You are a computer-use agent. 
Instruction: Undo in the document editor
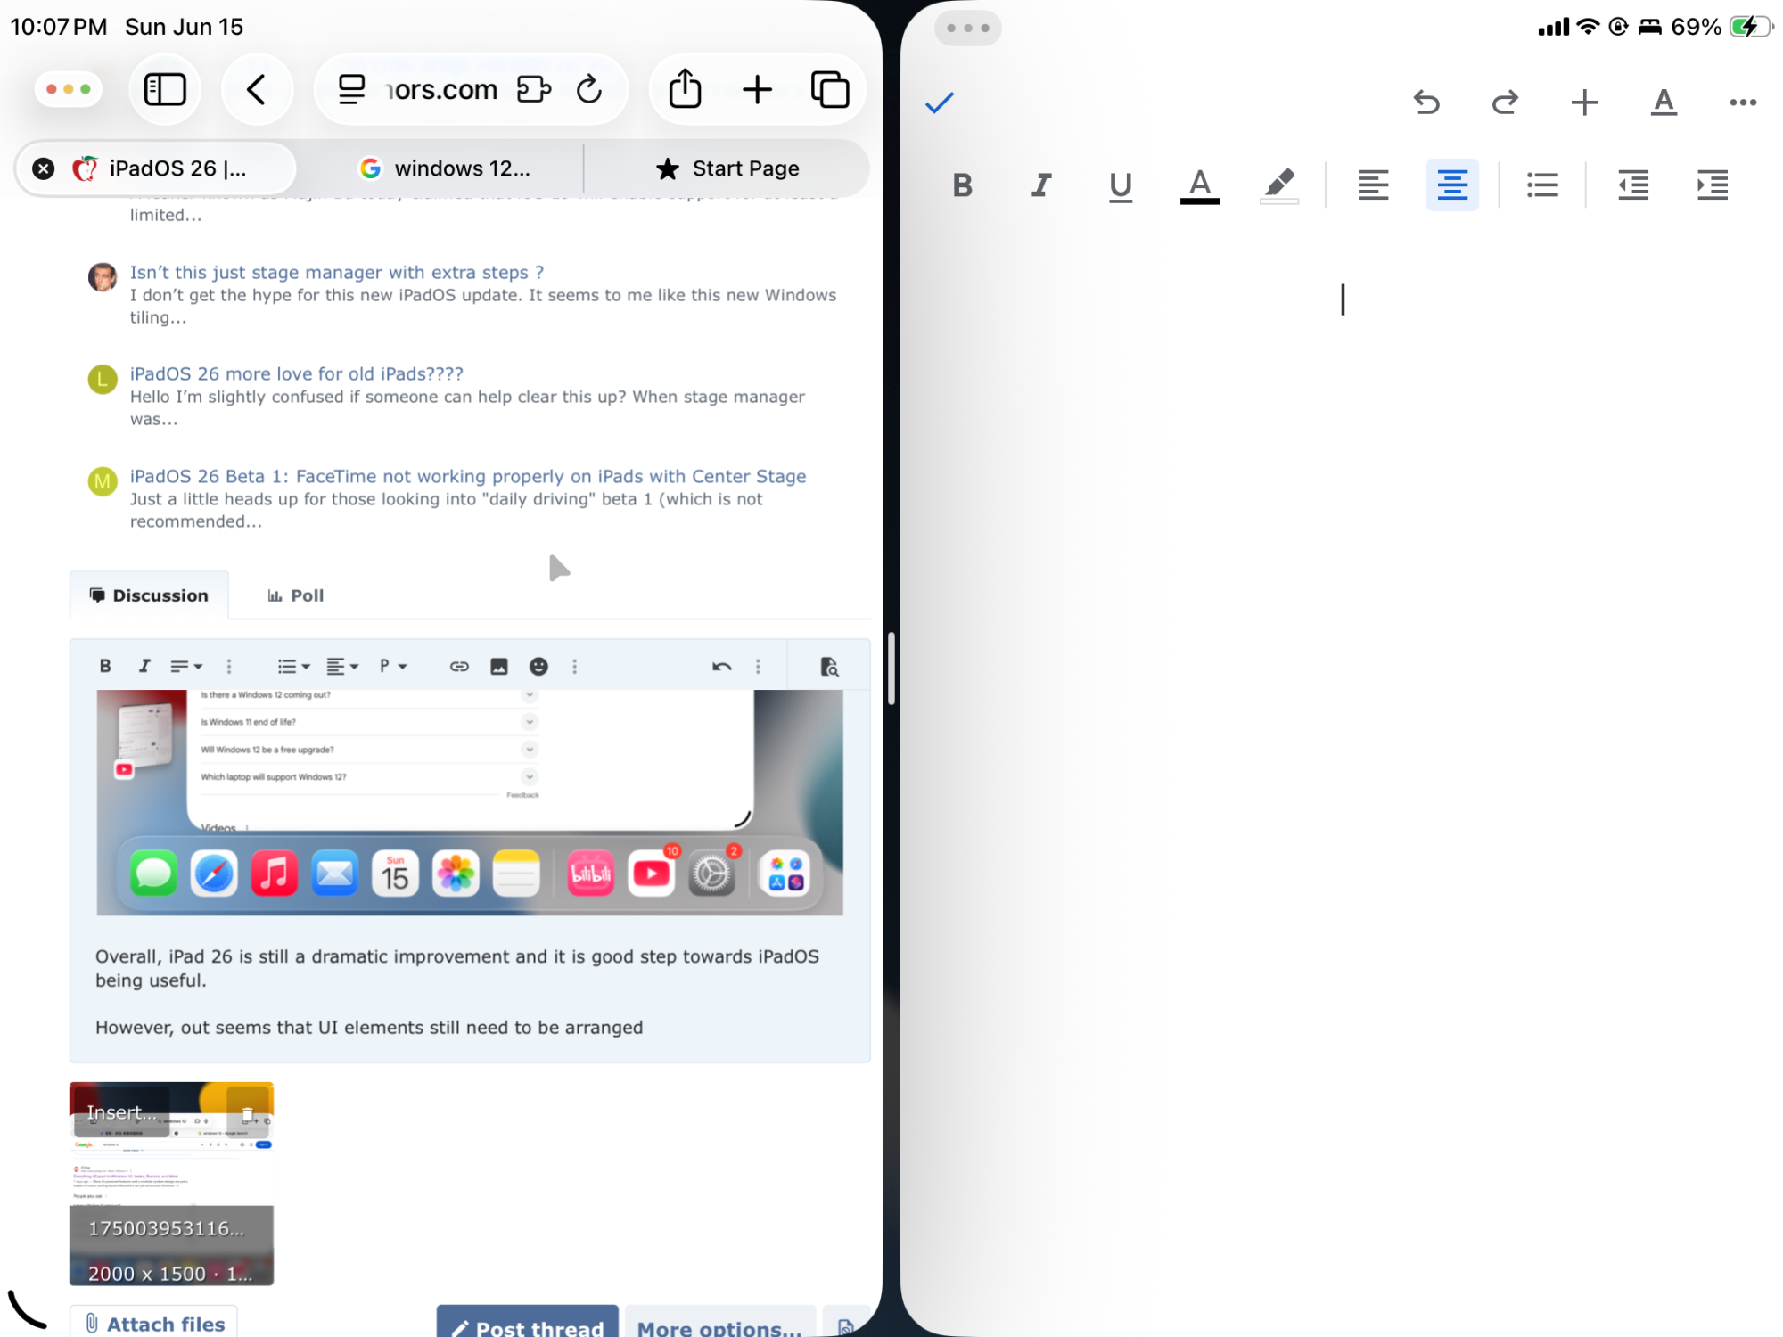tap(1426, 103)
